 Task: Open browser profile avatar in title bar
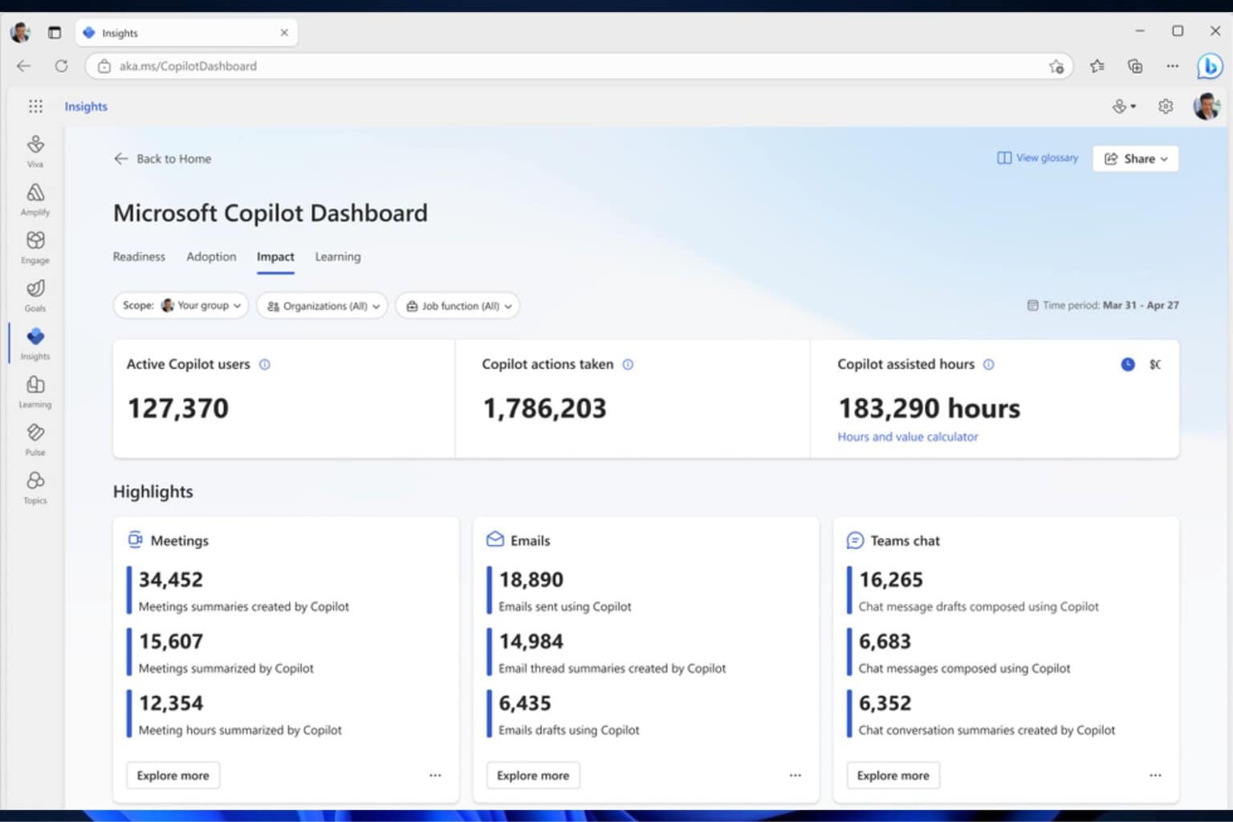coord(20,33)
